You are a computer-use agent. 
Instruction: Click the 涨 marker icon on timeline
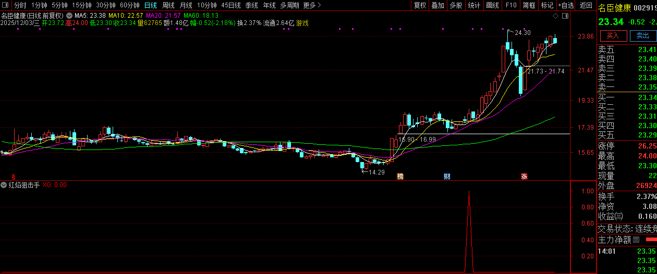click(524, 176)
